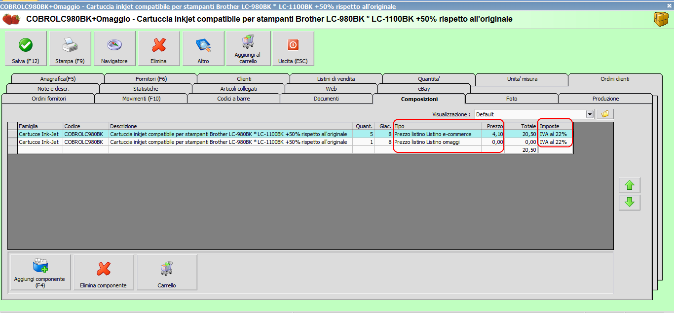
Task: Select 'Prezzo listino Listino e-commerce' cell
Action: (437, 134)
